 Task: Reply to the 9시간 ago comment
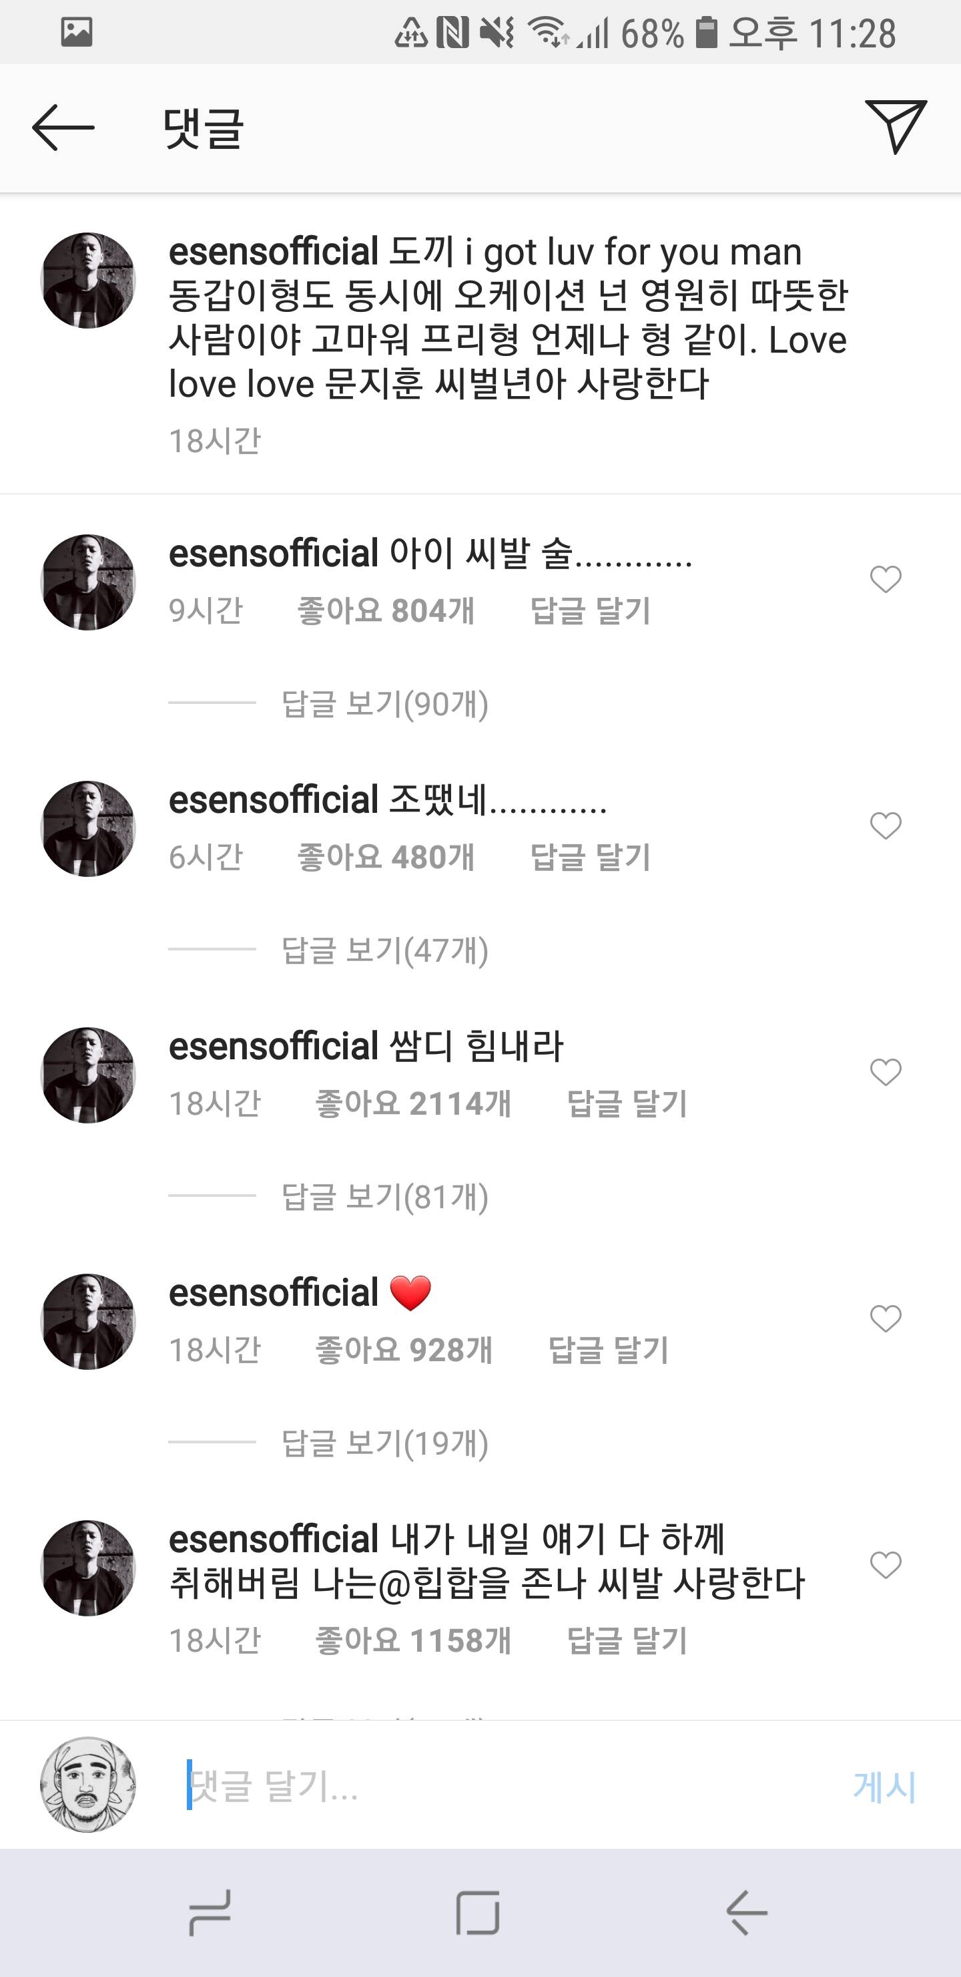(590, 611)
